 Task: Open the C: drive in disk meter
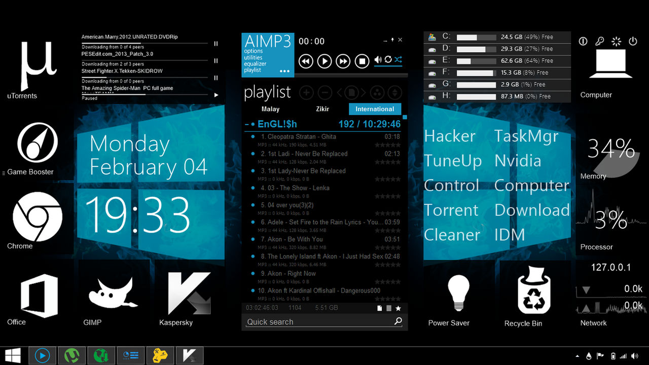coord(497,37)
